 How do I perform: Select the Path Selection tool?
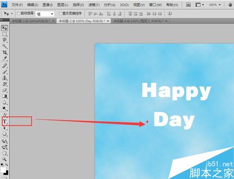point(5,128)
